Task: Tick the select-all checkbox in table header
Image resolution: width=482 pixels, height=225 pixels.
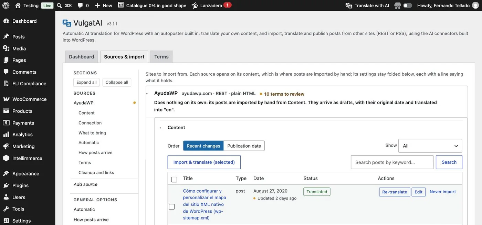Action: (174, 179)
